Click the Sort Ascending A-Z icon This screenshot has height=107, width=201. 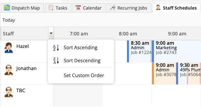(x=56, y=48)
